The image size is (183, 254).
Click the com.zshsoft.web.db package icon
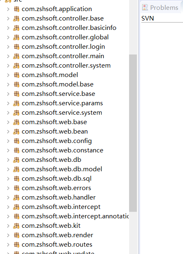[16, 160]
